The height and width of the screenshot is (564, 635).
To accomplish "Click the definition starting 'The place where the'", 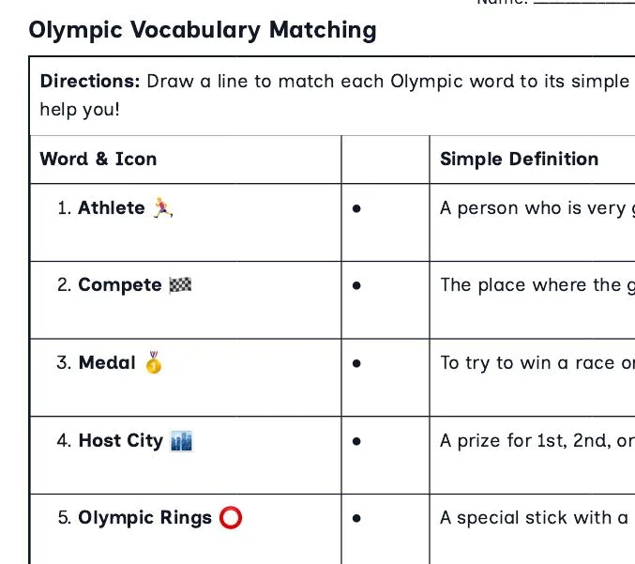I will (x=537, y=285).
